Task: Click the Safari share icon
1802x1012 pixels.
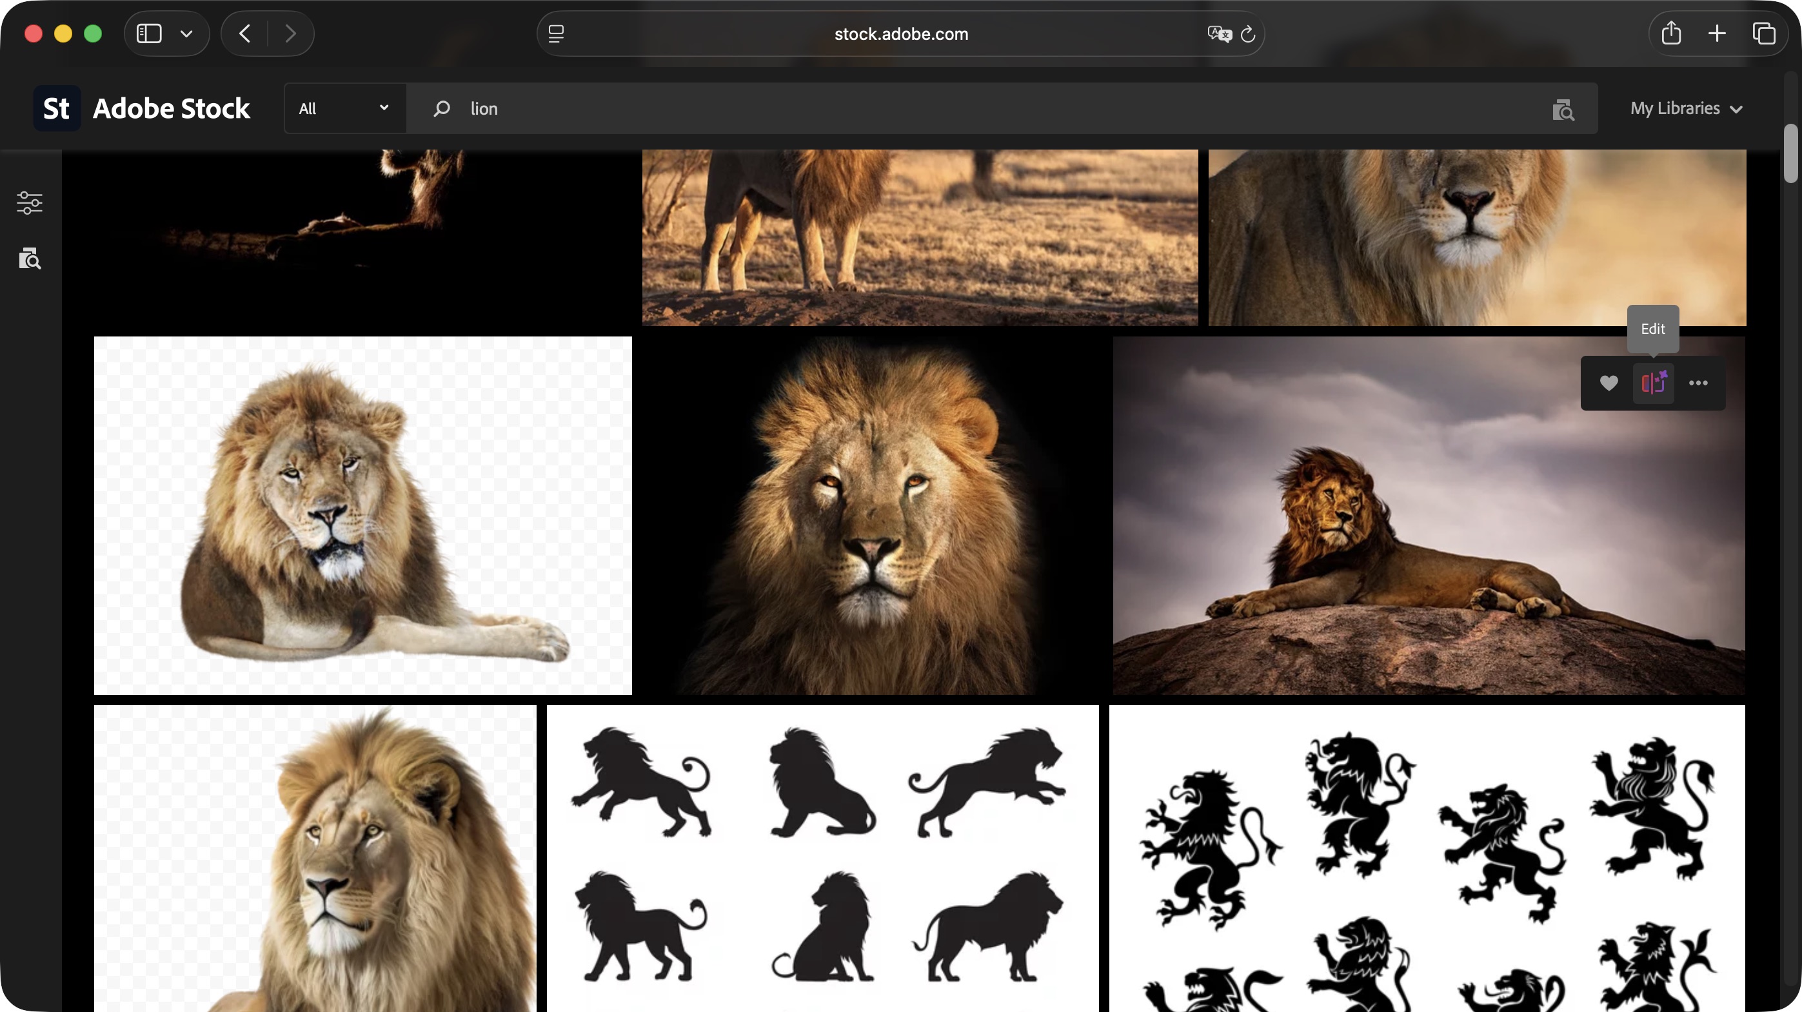Action: (x=1671, y=33)
